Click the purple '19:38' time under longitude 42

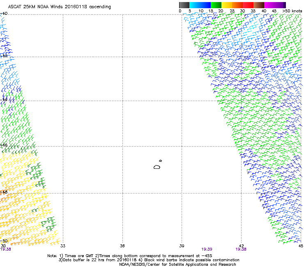tap(241, 249)
